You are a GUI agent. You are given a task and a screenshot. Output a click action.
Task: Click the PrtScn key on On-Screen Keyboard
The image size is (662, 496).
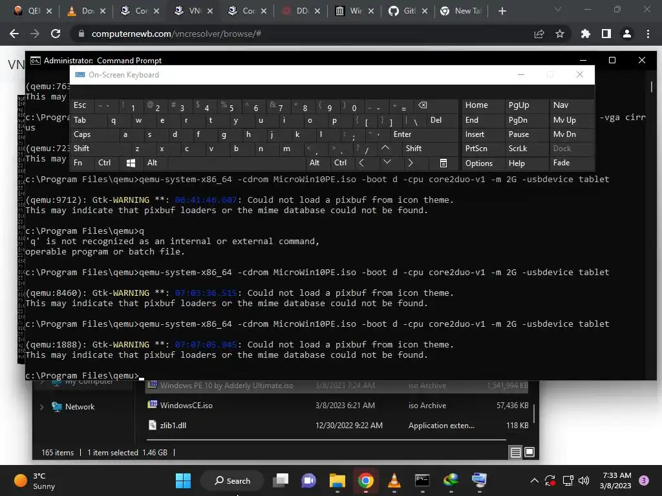click(x=482, y=149)
